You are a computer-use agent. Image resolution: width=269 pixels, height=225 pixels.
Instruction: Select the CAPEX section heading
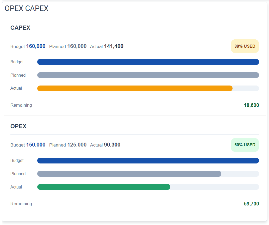click(20, 28)
